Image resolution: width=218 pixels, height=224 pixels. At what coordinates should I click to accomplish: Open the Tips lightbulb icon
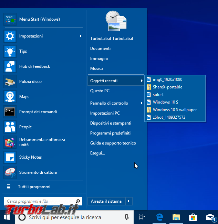point(10,51)
